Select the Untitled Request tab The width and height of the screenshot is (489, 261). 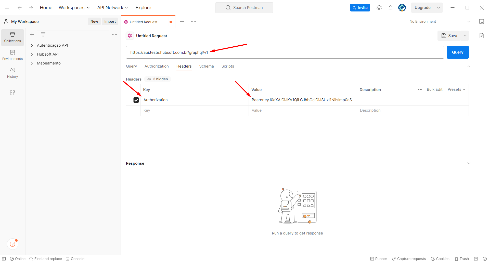click(x=148, y=22)
